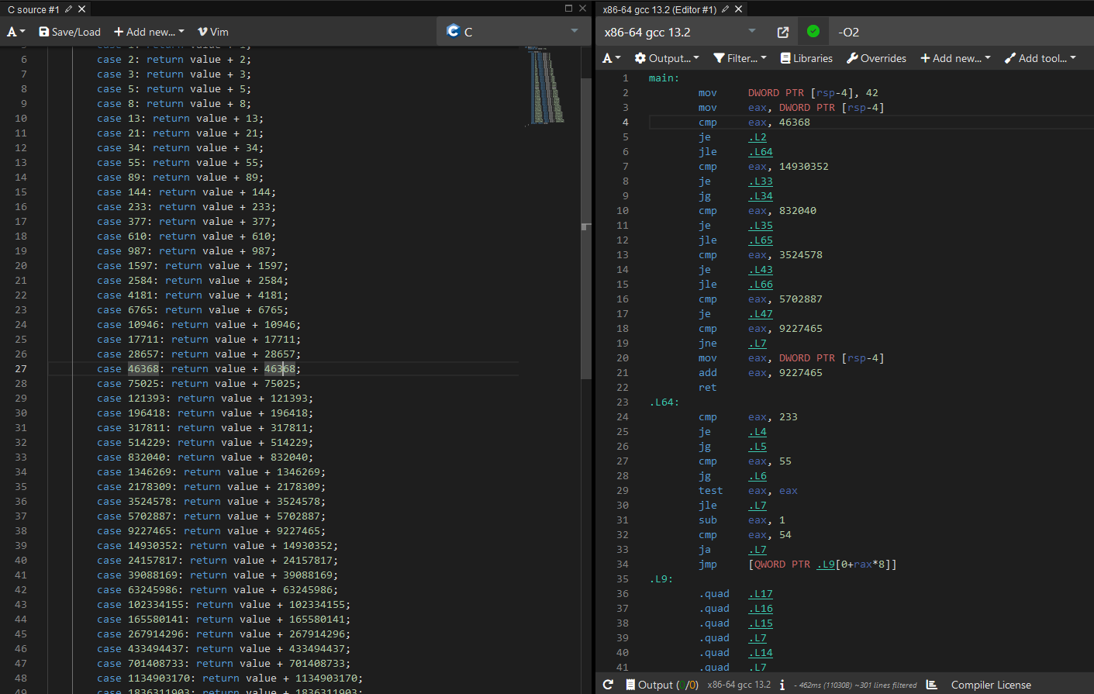Rename compiler pane tab via pencil icon
The height and width of the screenshot is (694, 1094).
coord(725,9)
